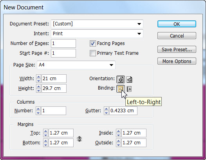Screen dimensions: 206x160
Task: Click the More Options button
Action: coord(177,61)
